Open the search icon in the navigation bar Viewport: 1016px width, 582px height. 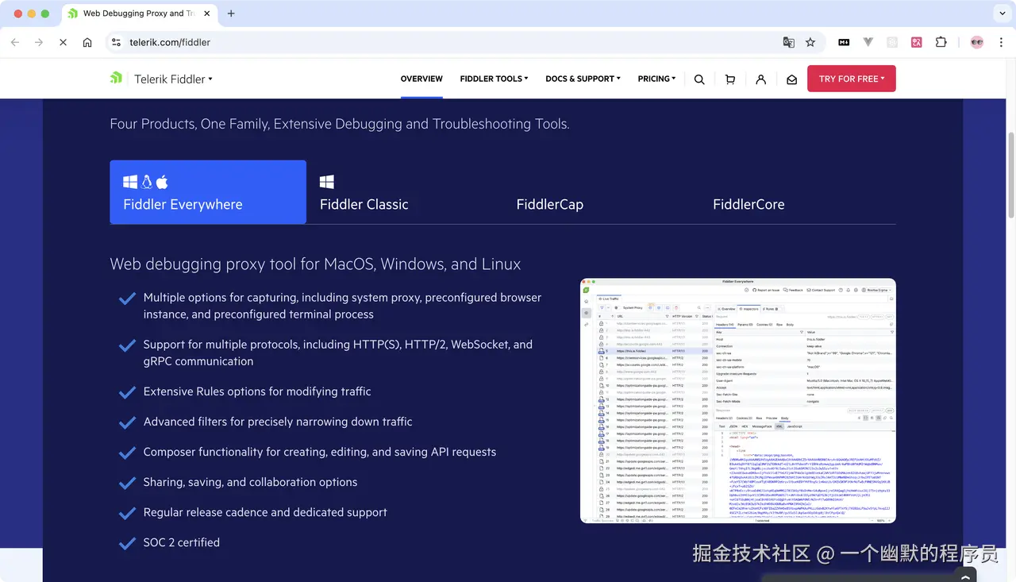pyautogui.click(x=699, y=79)
